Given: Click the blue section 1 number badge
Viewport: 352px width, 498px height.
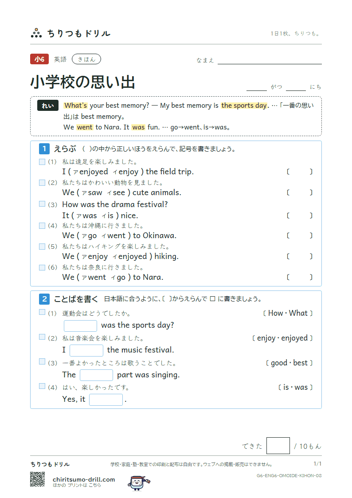Looking at the screenshot, I should click(x=44, y=149).
